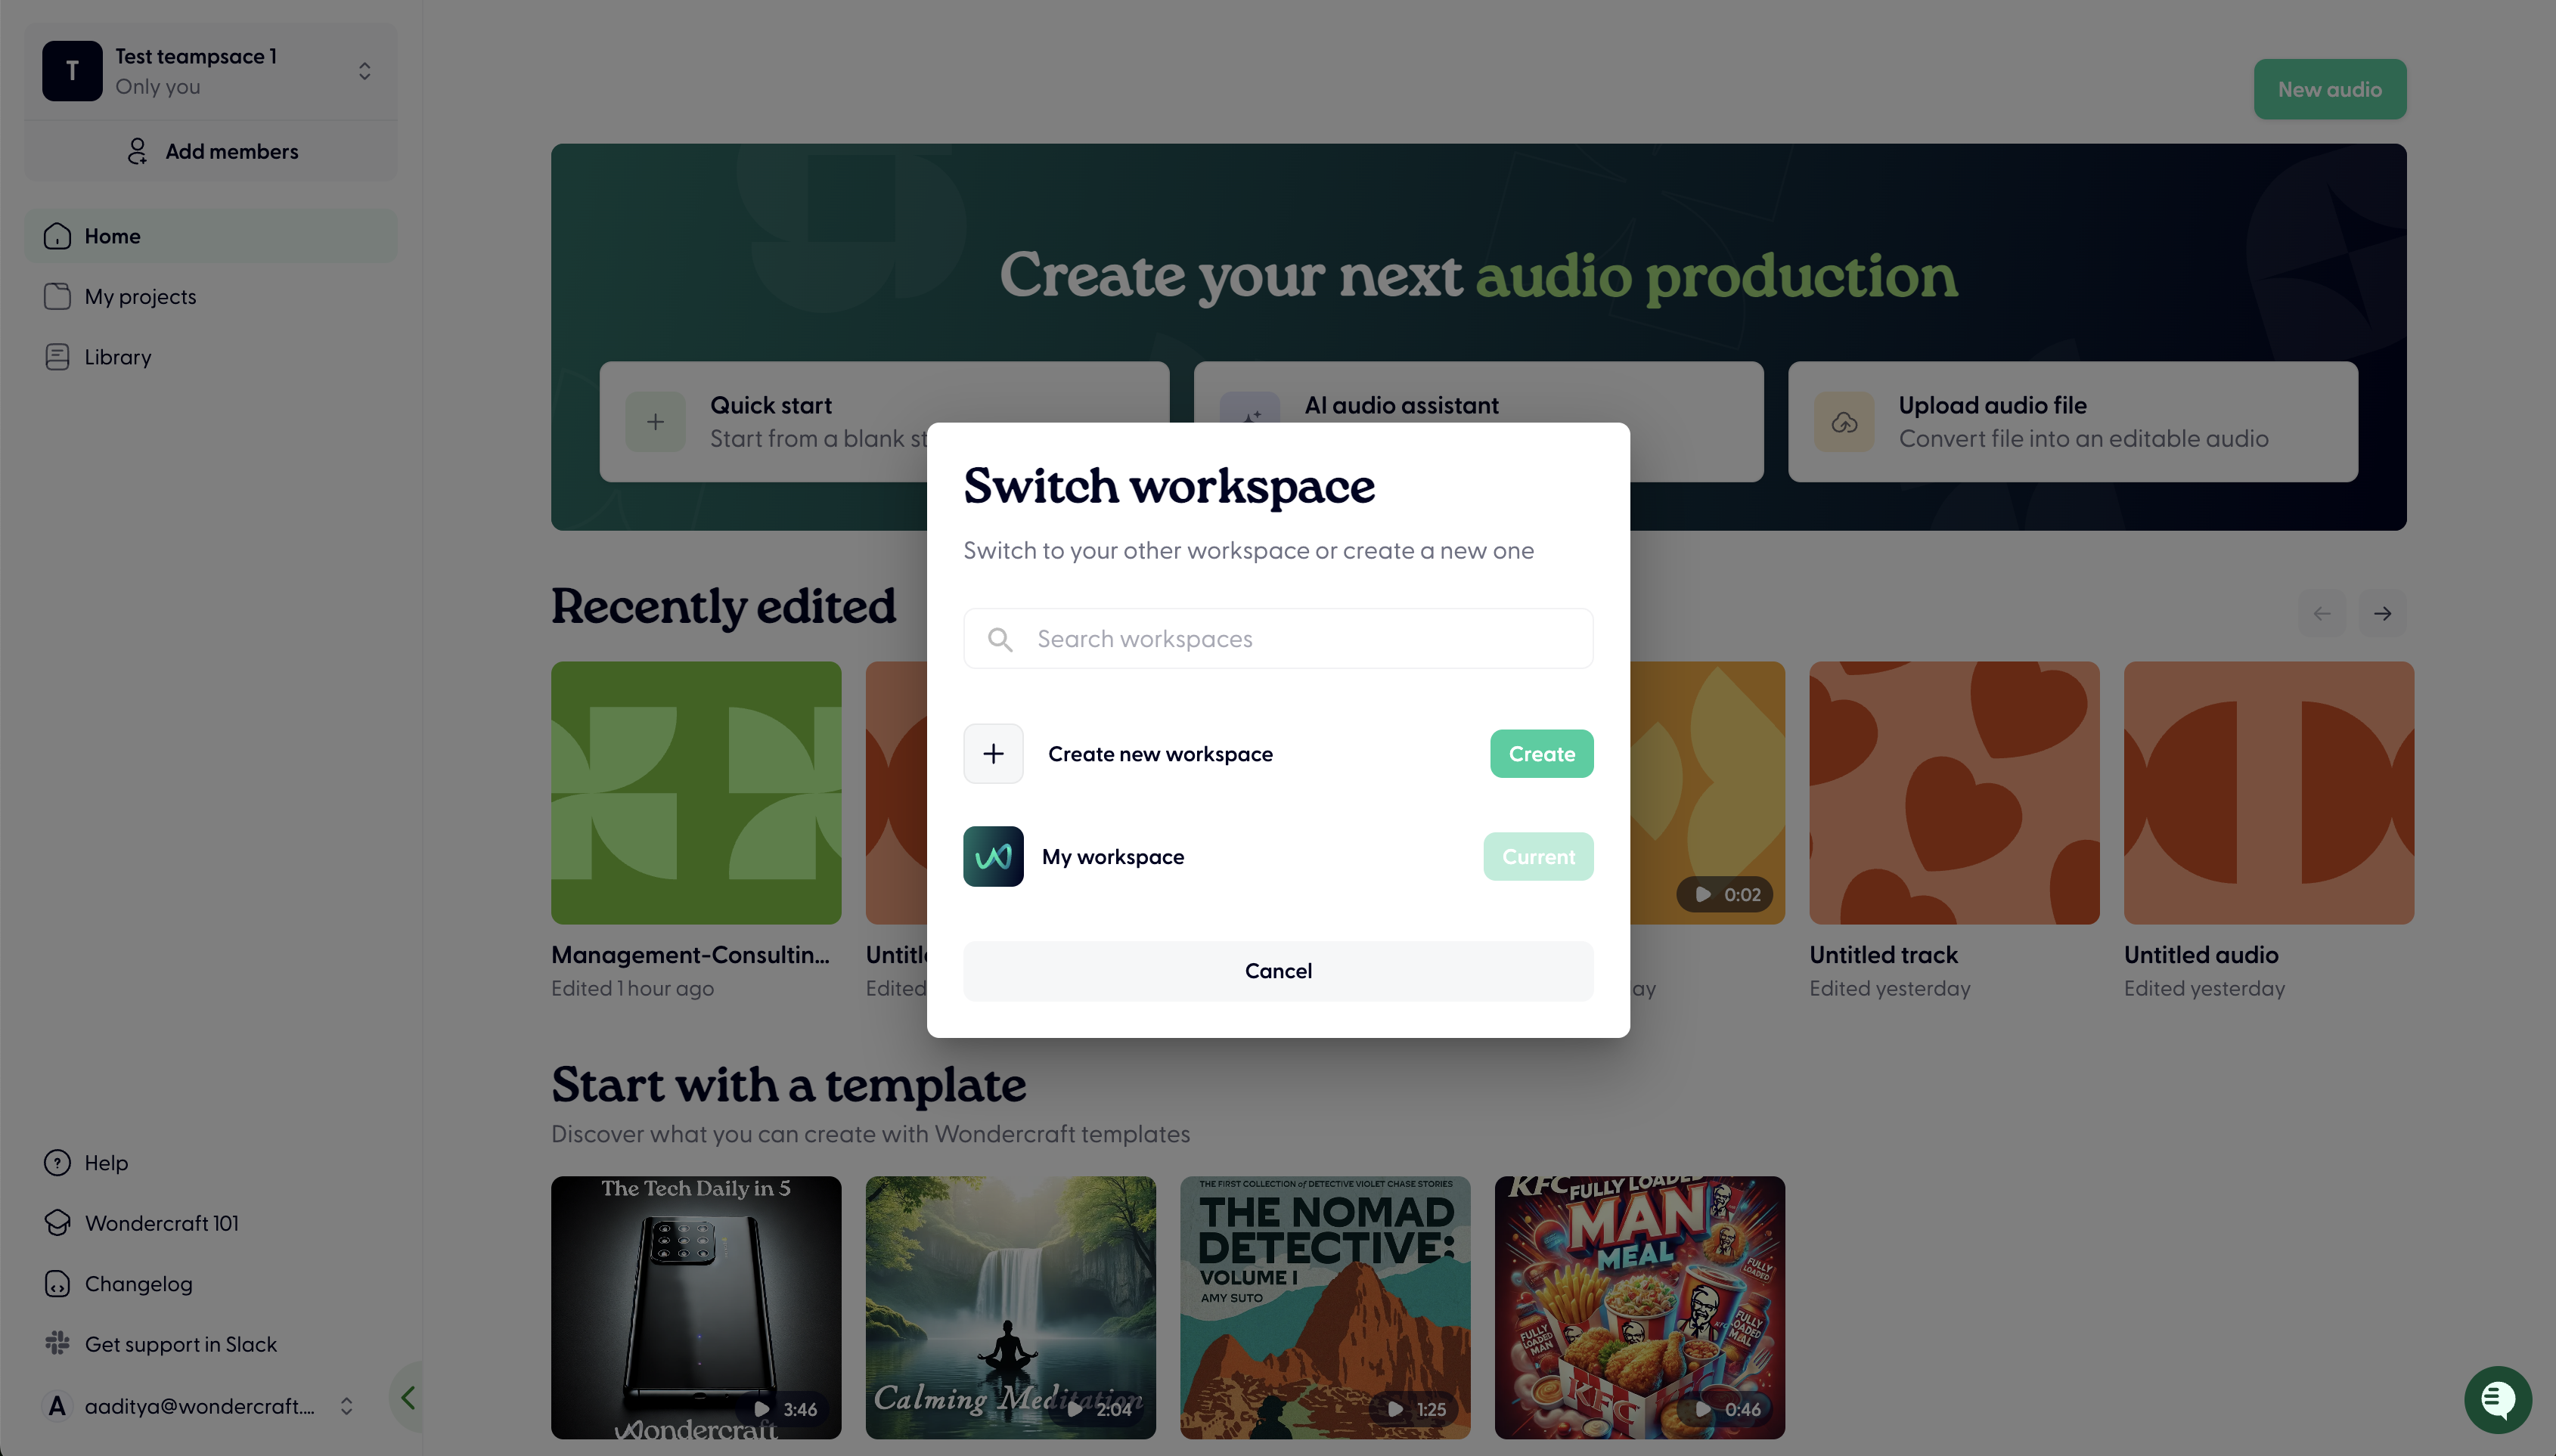The image size is (2556, 1456).
Task: Cancel the Switch workspace dialog
Action: tap(1277, 971)
